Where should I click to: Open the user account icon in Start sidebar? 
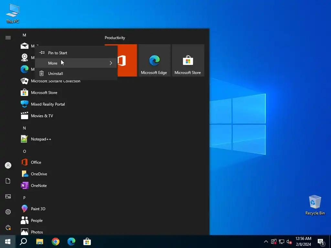8,165
